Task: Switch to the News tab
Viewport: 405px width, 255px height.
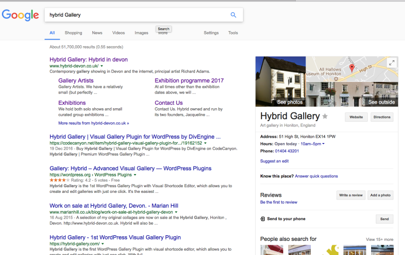Action: click(x=97, y=33)
